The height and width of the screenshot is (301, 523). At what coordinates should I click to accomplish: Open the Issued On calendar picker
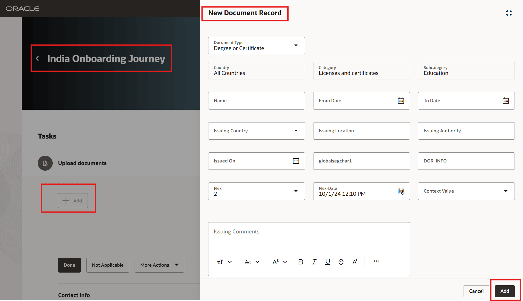(x=296, y=161)
